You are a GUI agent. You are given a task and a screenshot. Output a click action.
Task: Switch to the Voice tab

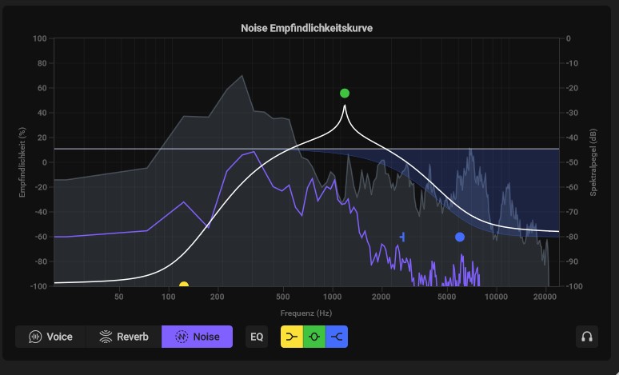50,337
